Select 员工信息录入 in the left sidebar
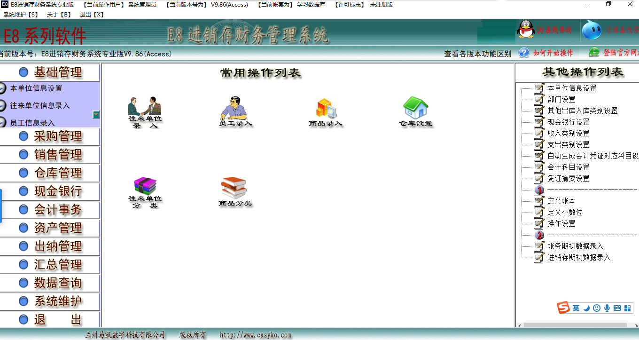The height and width of the screenshot is (340, 639). click(32, 123)
